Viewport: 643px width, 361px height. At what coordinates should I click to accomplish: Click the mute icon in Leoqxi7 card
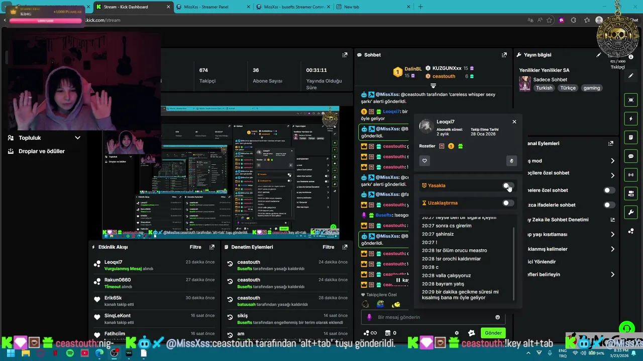point(511,161)
